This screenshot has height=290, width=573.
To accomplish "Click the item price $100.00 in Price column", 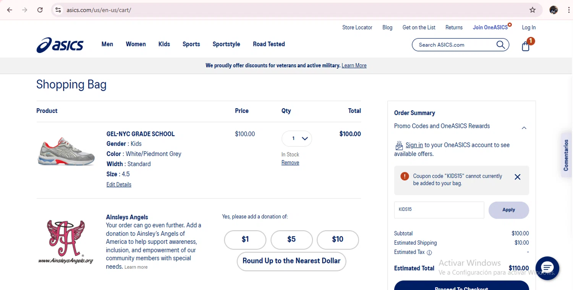I will click(245, 134).
